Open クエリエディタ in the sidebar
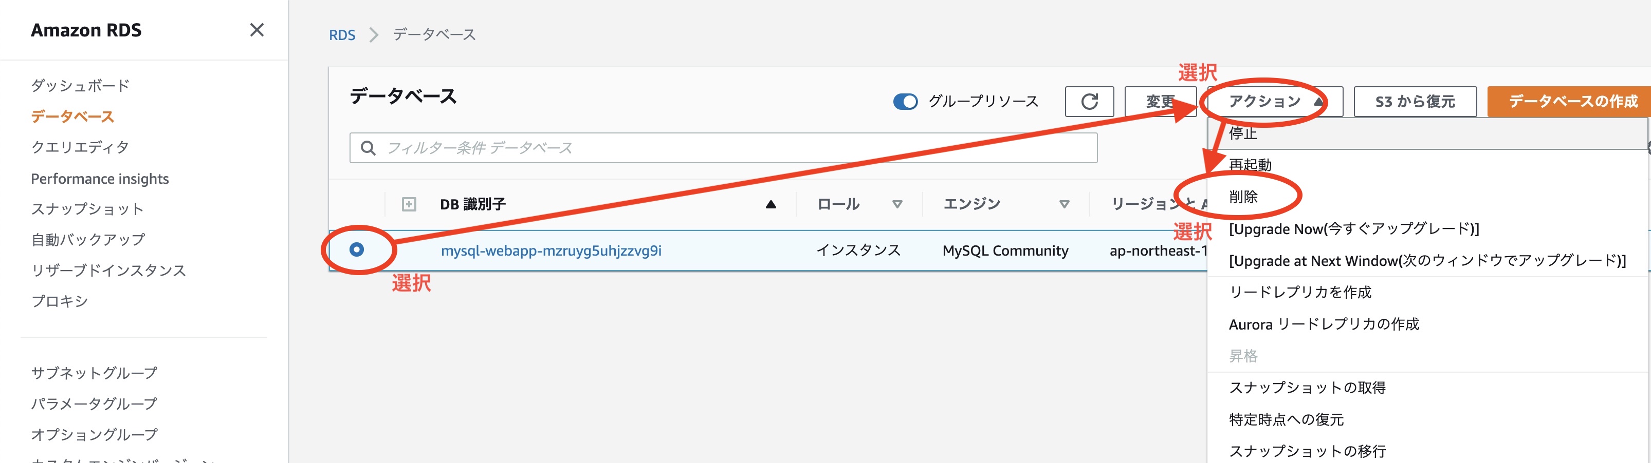 tap(80, 147)
